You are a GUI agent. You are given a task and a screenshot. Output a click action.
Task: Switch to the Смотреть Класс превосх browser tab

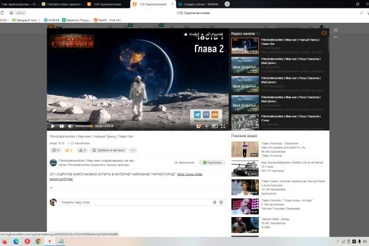(x=61, y=4)
